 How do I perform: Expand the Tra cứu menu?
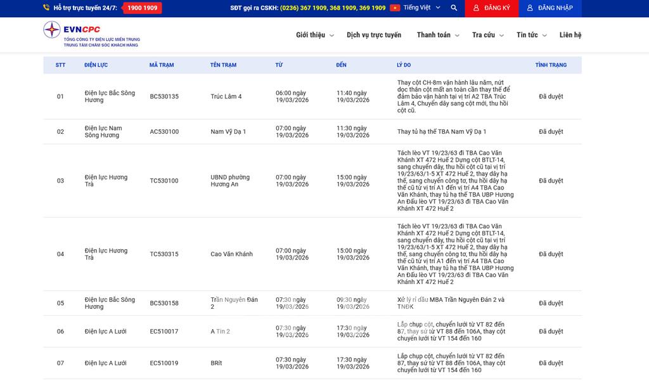(x=487, y=35)
